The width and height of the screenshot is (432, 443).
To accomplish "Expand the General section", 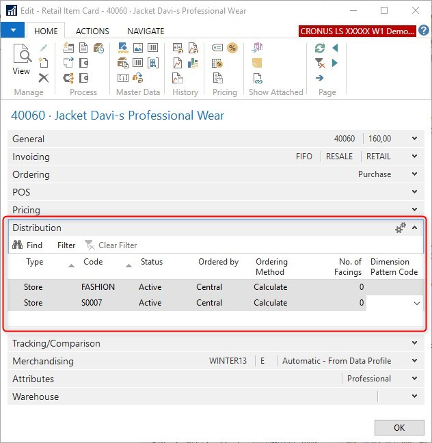I will tap(414, 139).
